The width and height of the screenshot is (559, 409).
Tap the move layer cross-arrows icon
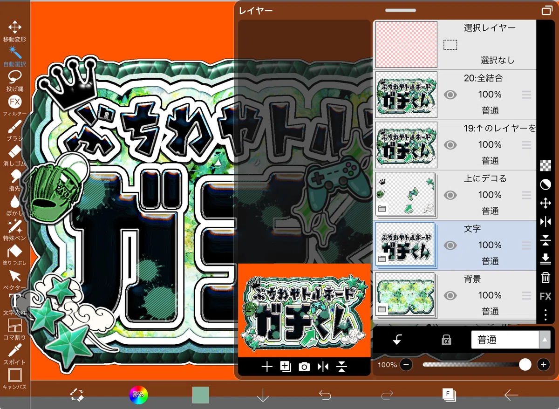[545, 203]
